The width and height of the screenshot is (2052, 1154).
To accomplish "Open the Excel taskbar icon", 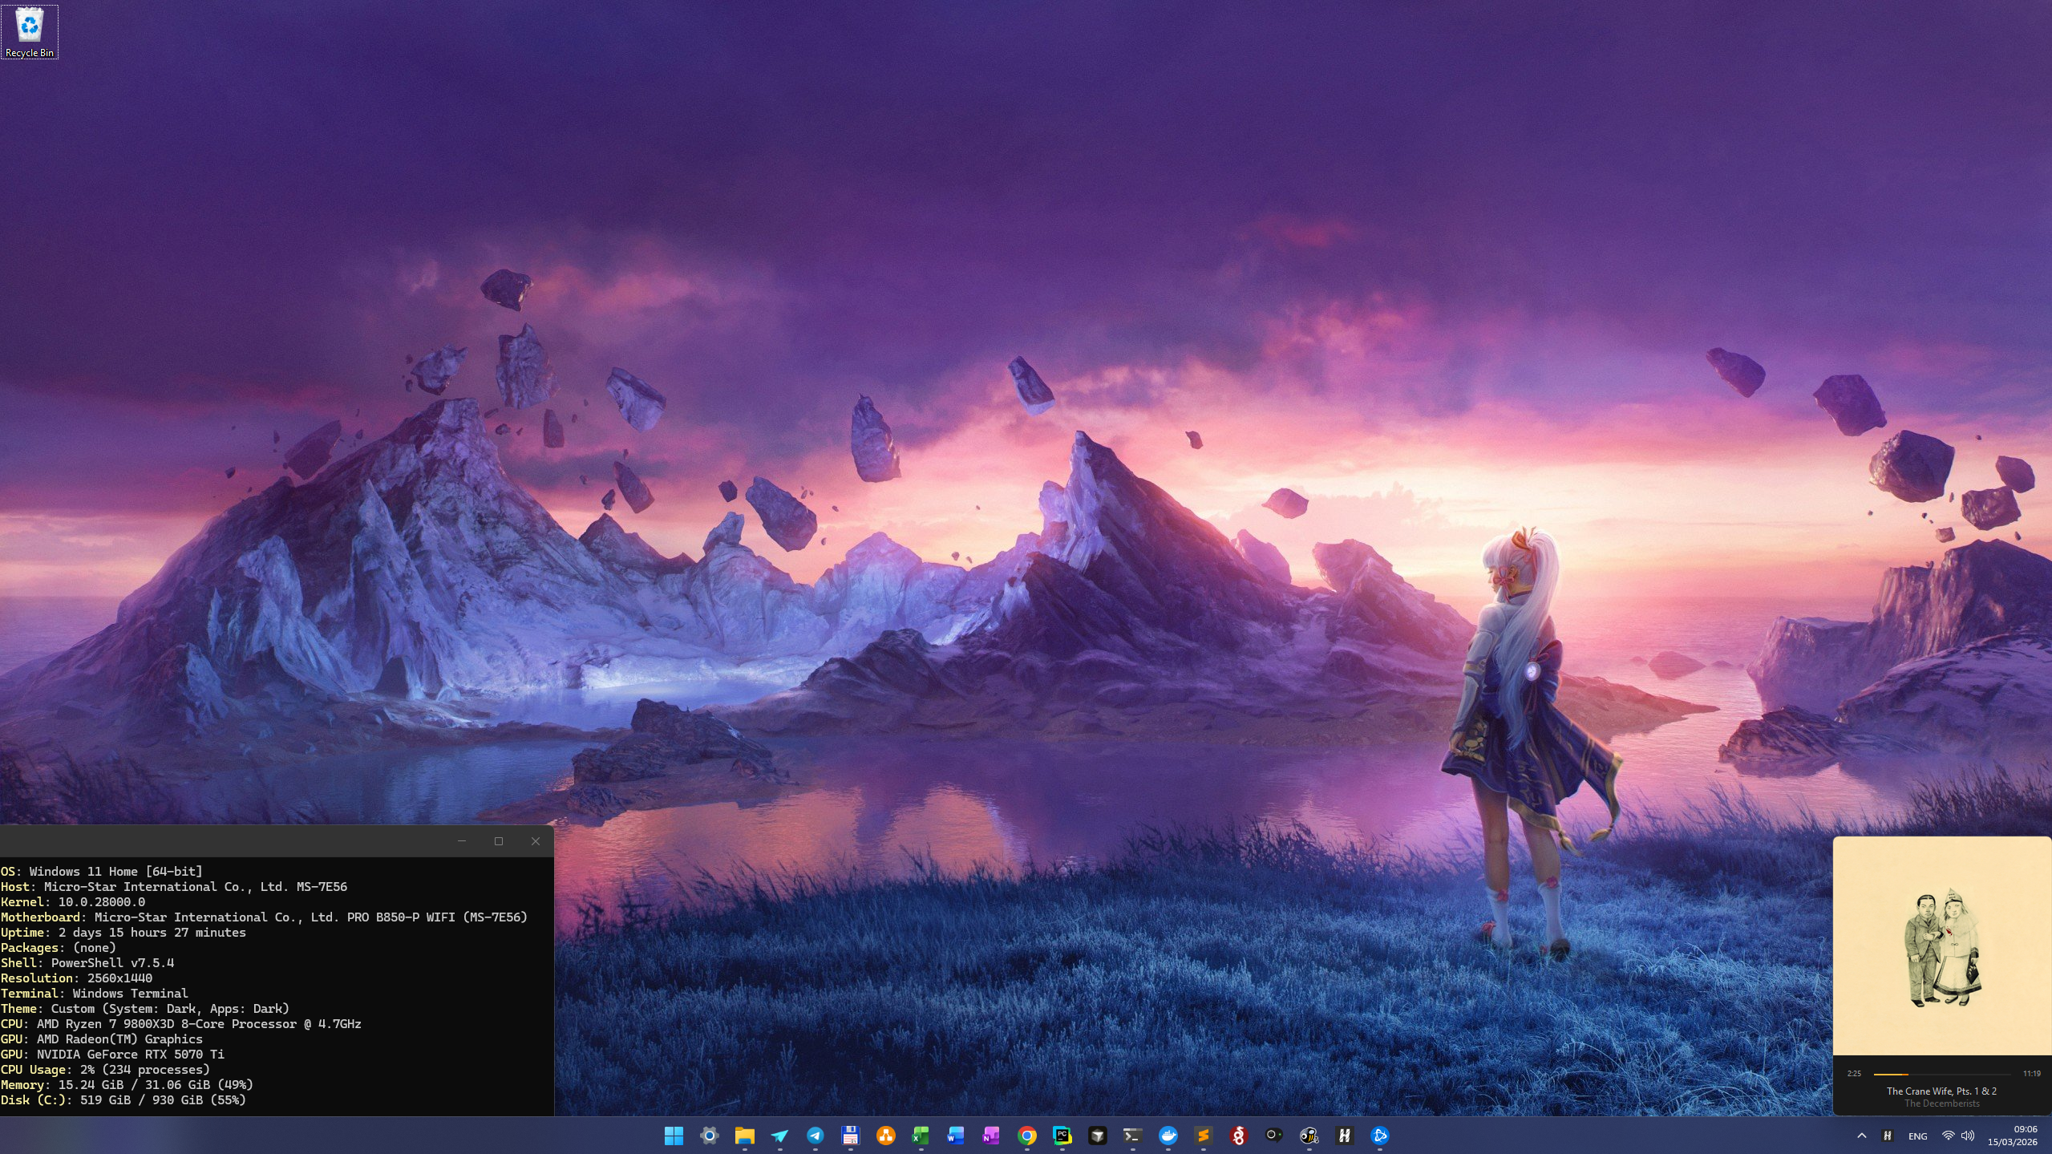I will 921,1136.
